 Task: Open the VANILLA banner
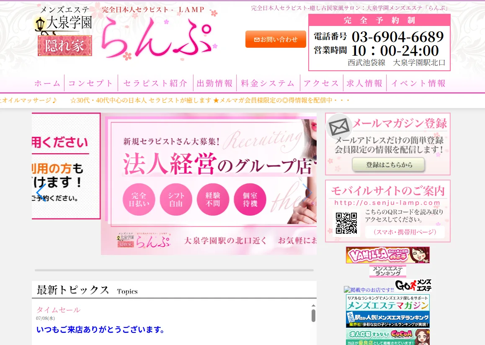click(x=387, y=255)
